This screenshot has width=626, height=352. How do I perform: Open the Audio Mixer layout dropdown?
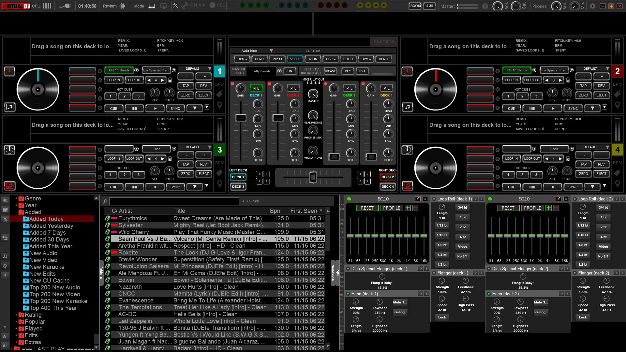(272, 51)
